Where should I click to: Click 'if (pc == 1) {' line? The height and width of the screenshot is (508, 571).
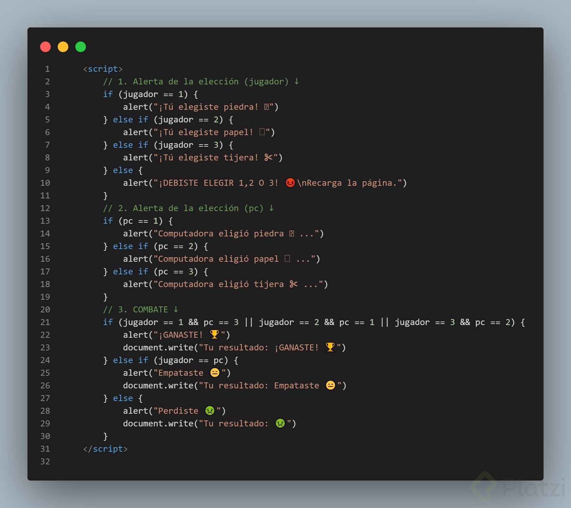coord(138,221)
